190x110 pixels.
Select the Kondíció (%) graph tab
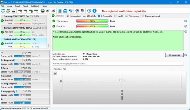coord(60,69)
